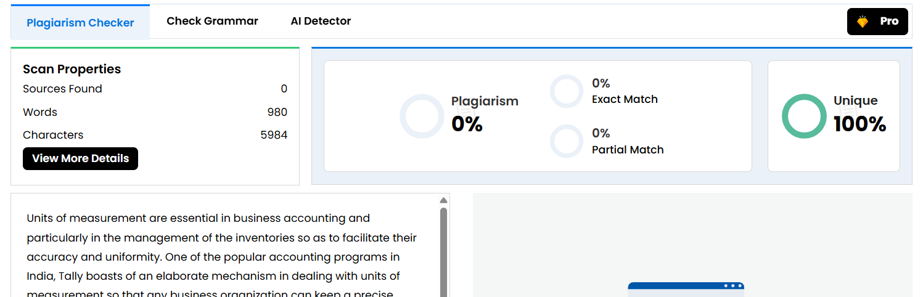Click the Plagiarism 0% value
This screenshot has width=923, height=297.
click(467, 124)
